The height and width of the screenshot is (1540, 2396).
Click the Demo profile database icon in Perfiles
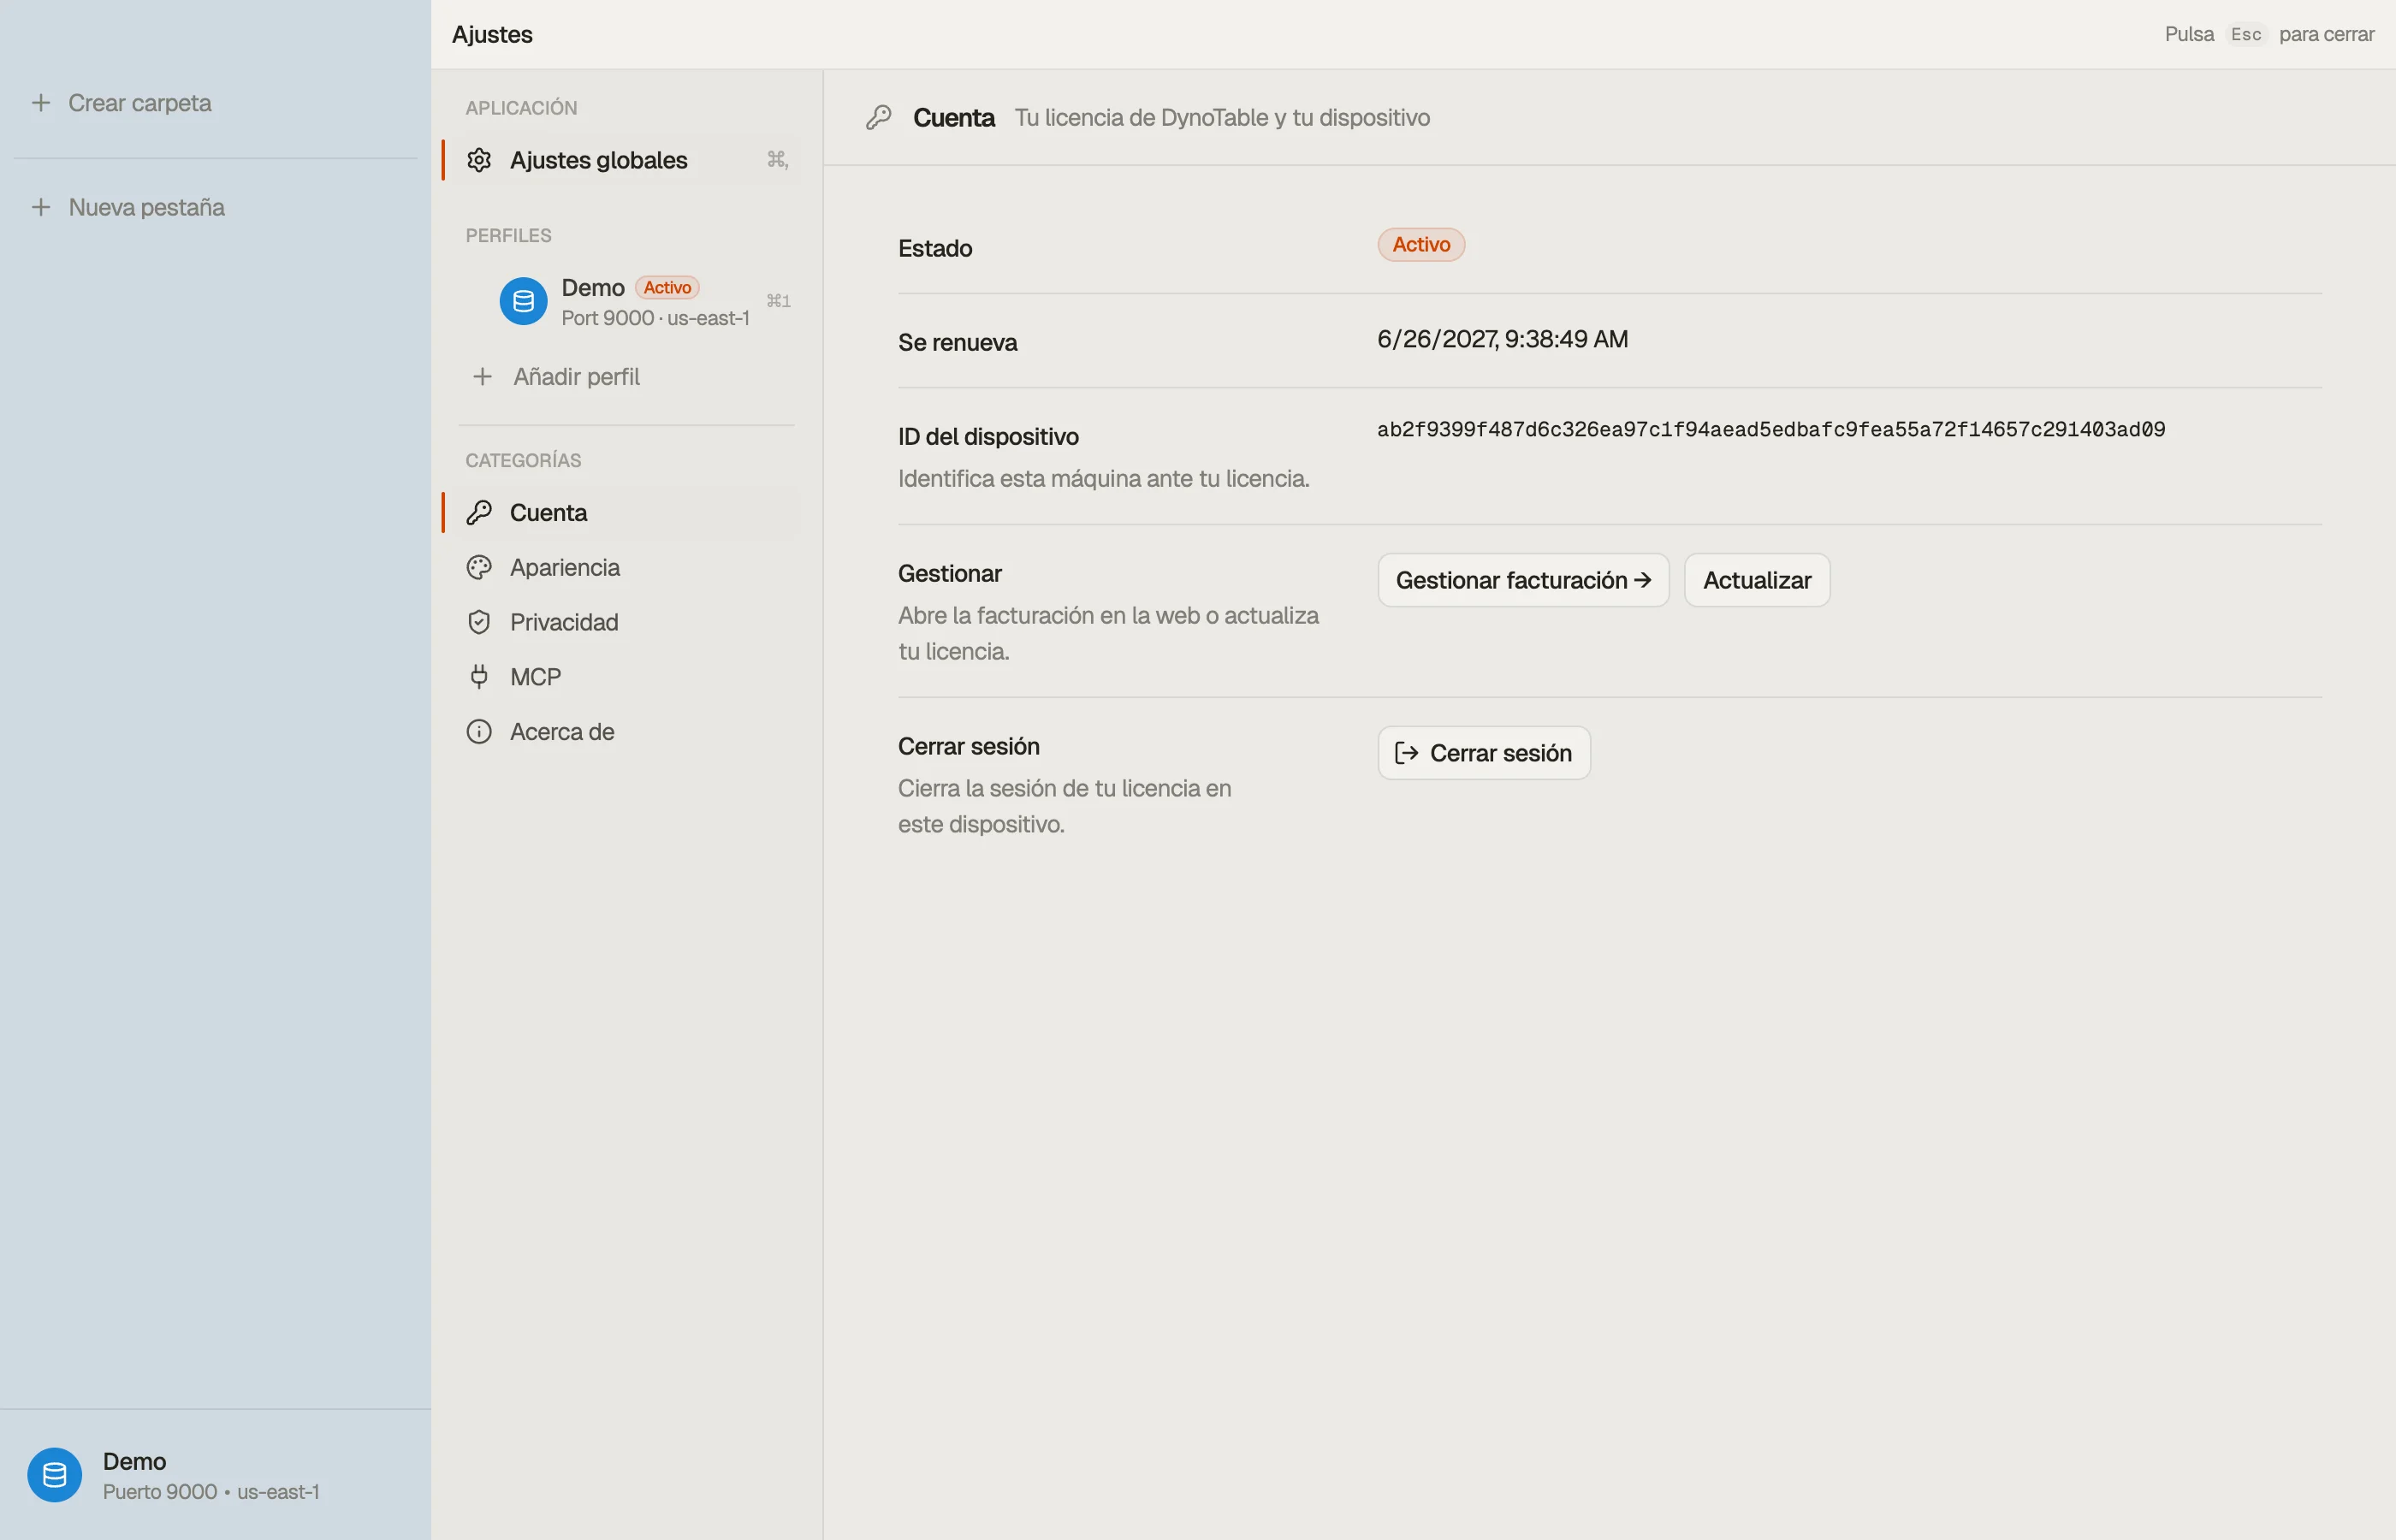coord(523,301)
